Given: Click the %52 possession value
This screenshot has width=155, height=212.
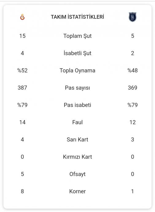Looking at the screenshot, I should [22, 70].
